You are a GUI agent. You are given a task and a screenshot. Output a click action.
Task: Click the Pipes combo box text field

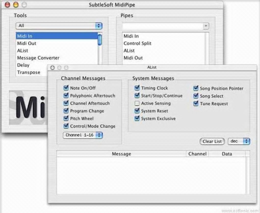click(x=163, y=26)
